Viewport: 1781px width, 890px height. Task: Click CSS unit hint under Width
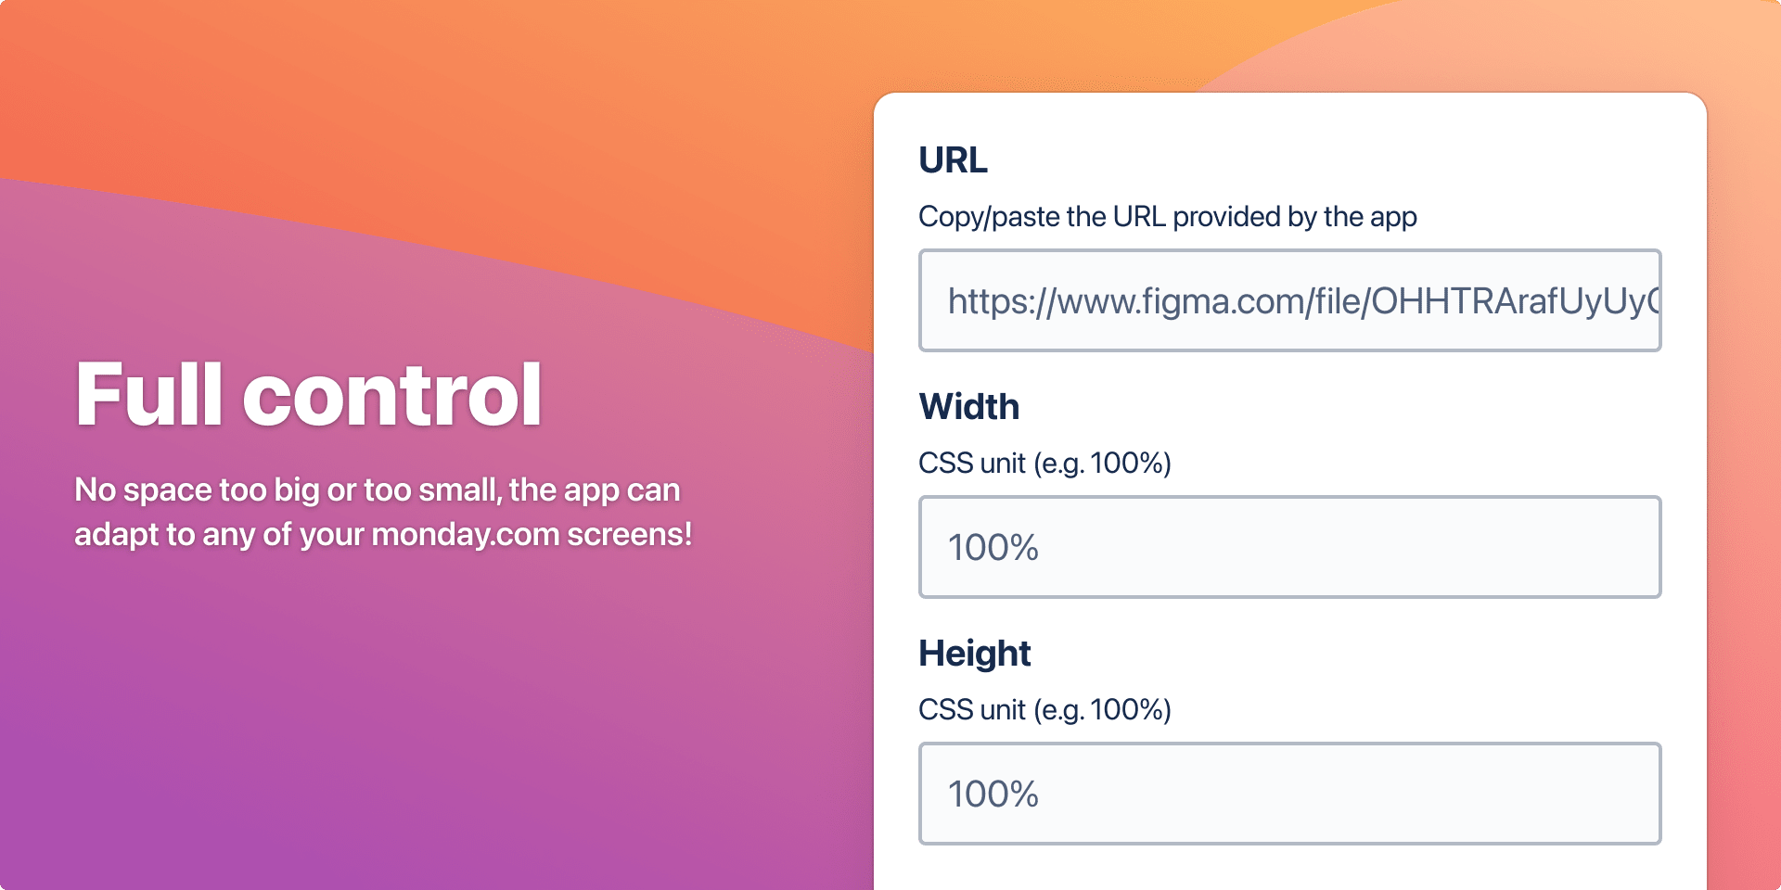coord(1044,463)
